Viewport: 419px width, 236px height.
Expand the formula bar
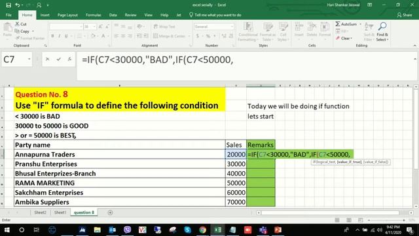414,58
